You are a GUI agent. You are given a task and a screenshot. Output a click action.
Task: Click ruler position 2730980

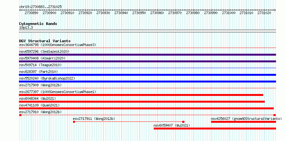click(x=193, y=13)
